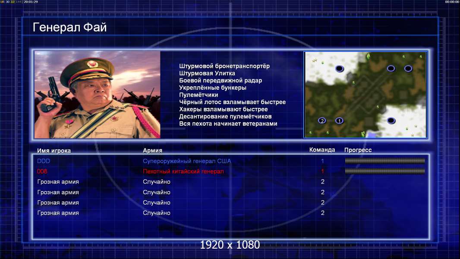Click the 'Генерал Фай' title

pos(69,27)
